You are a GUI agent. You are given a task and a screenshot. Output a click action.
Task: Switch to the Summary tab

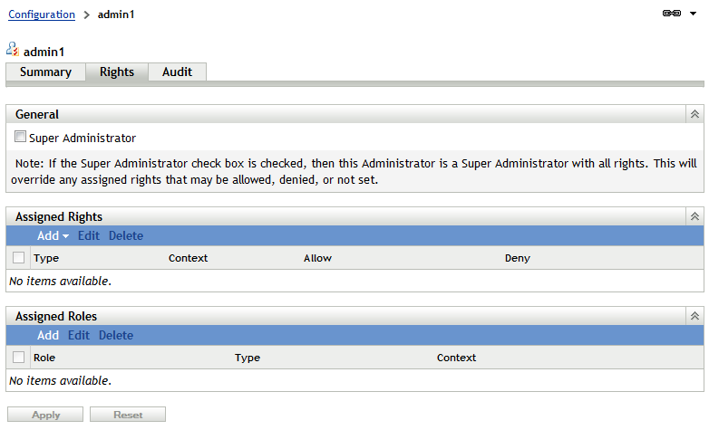[45, 72]
